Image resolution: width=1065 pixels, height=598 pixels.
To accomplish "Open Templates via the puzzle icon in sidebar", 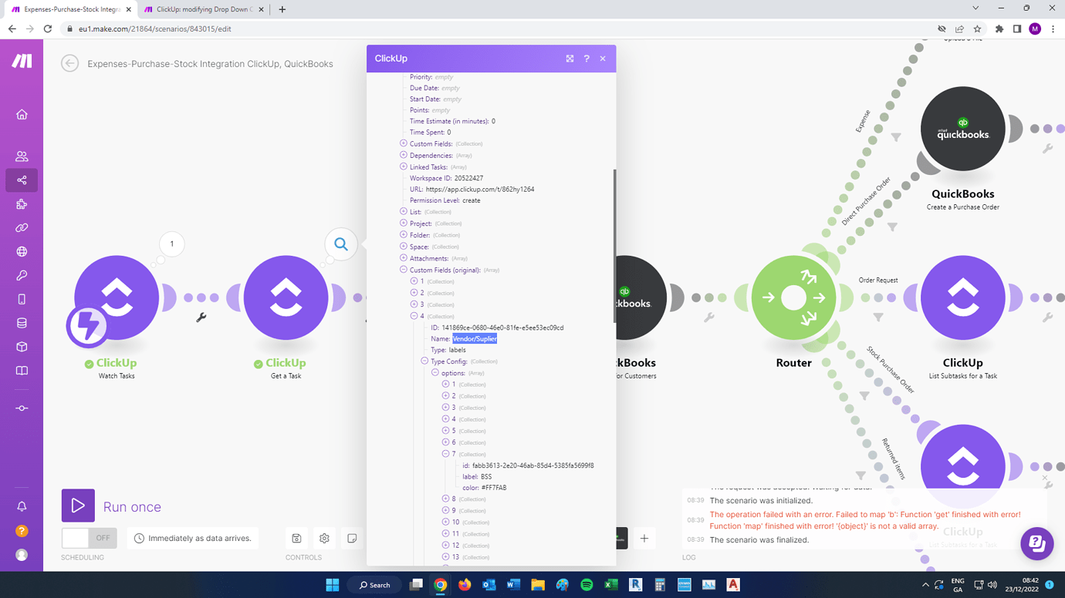I will [22, 203].
